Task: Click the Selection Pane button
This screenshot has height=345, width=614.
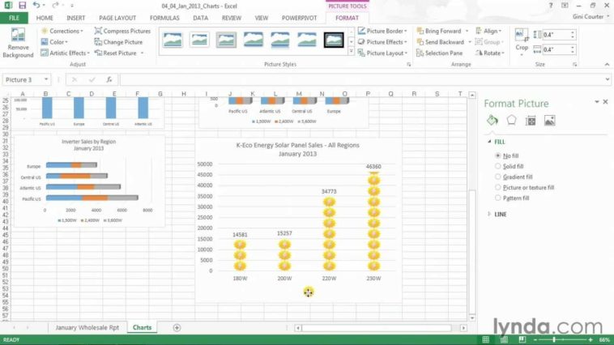Action: click(x=442, y=53)
